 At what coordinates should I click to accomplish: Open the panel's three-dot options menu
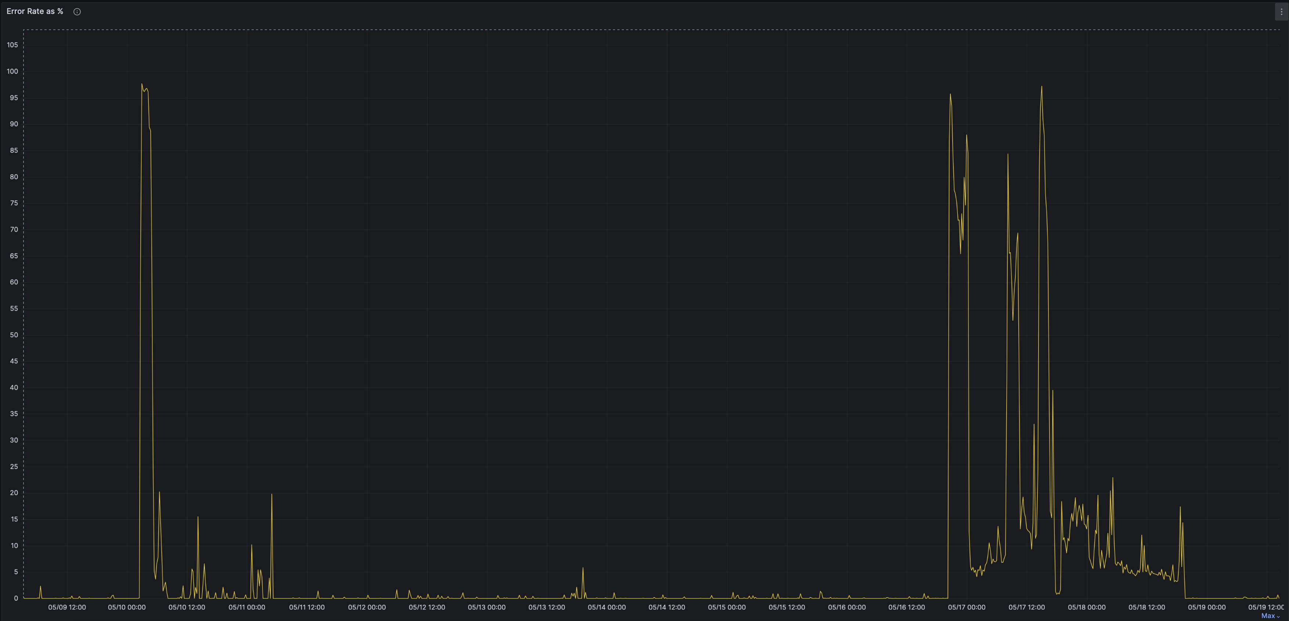click(1281, 11)
